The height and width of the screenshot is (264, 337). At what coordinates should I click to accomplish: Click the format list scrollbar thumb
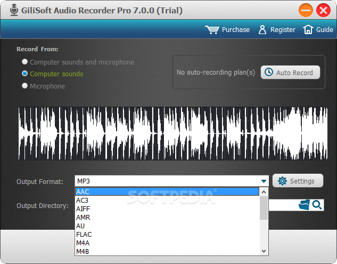point(264,208)
